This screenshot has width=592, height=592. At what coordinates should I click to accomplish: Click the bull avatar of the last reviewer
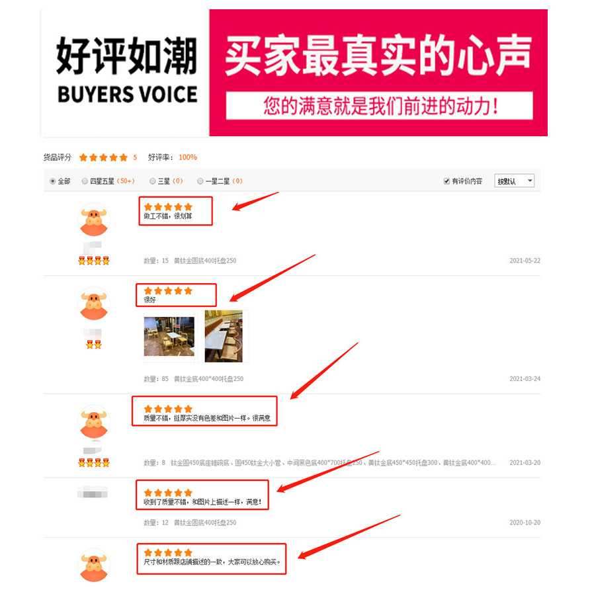coord(94,565)
